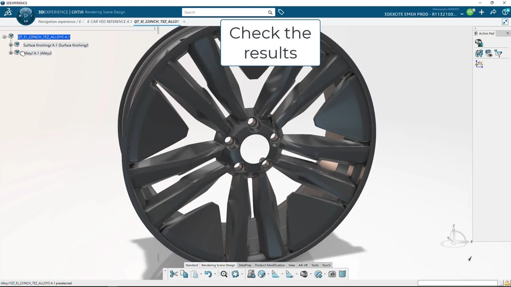511x287 pixels.
Task: Click the status bar command input field
Action: click(458, 283)
